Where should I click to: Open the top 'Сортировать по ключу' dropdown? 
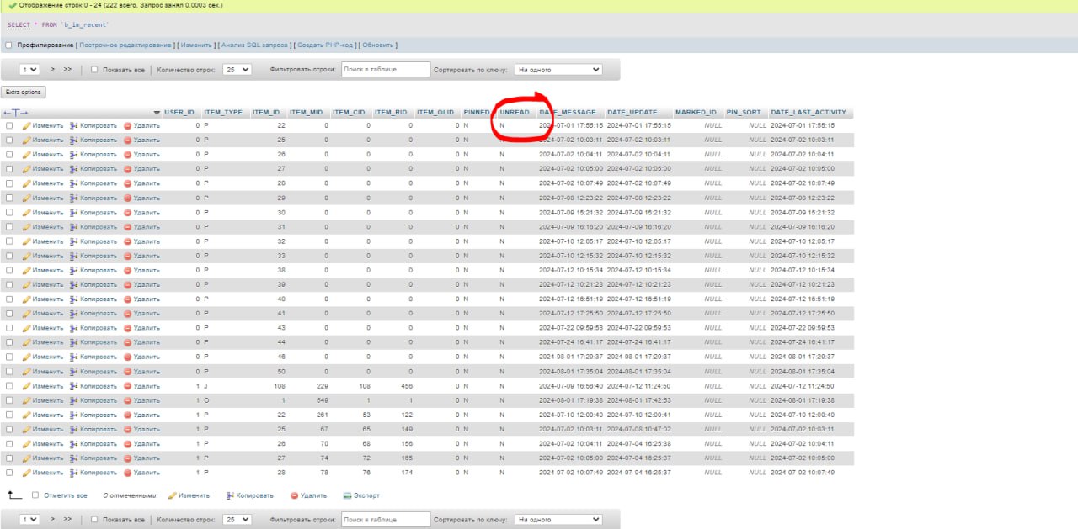(x=558, y=70)
